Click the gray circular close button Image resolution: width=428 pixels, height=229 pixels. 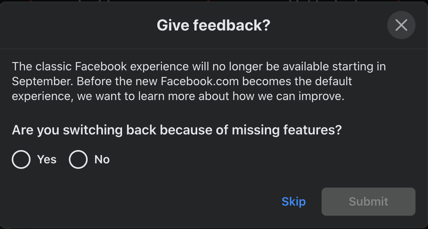click(401, 25)
